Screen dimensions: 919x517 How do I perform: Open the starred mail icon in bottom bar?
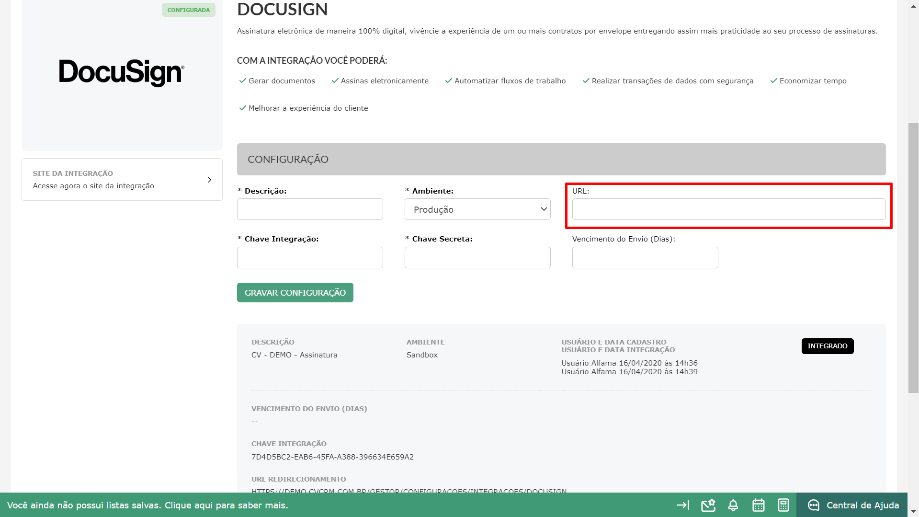pos(708,505)
